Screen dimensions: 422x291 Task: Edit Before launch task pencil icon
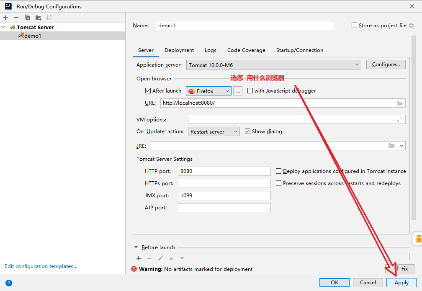click(x=160, y=258)
